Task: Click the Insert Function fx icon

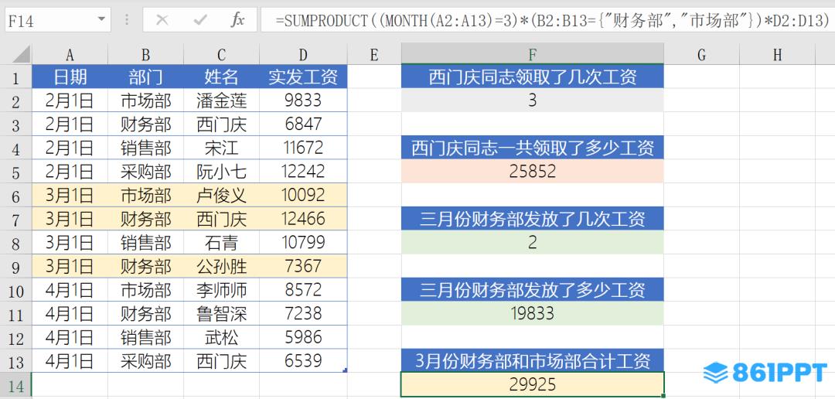Action: 237,20
